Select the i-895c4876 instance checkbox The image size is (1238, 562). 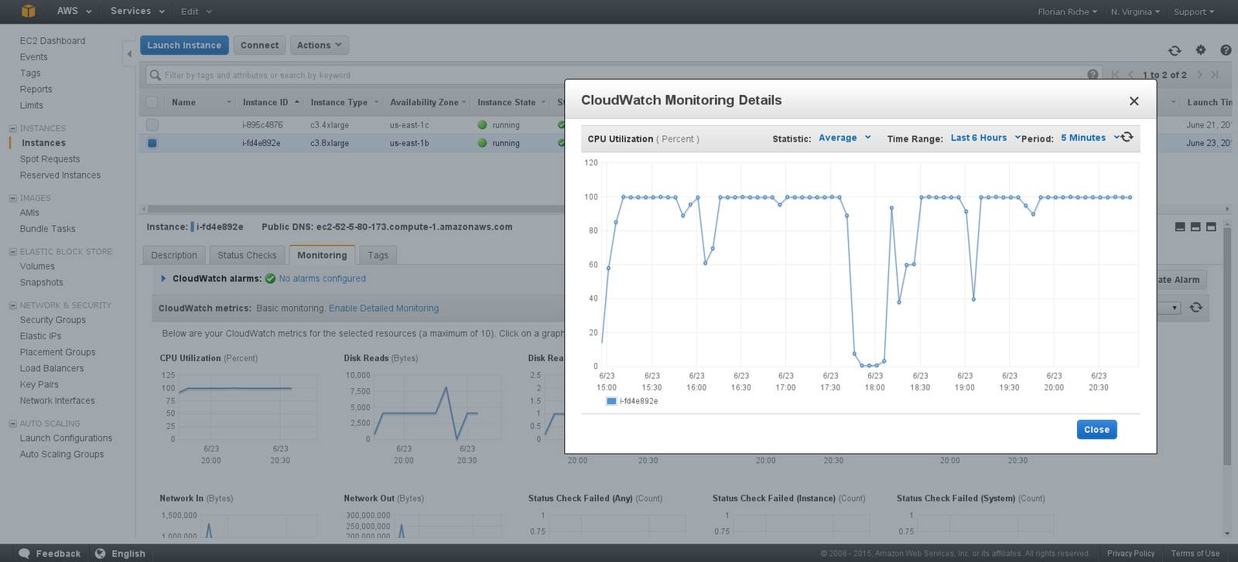click(152, 124)
